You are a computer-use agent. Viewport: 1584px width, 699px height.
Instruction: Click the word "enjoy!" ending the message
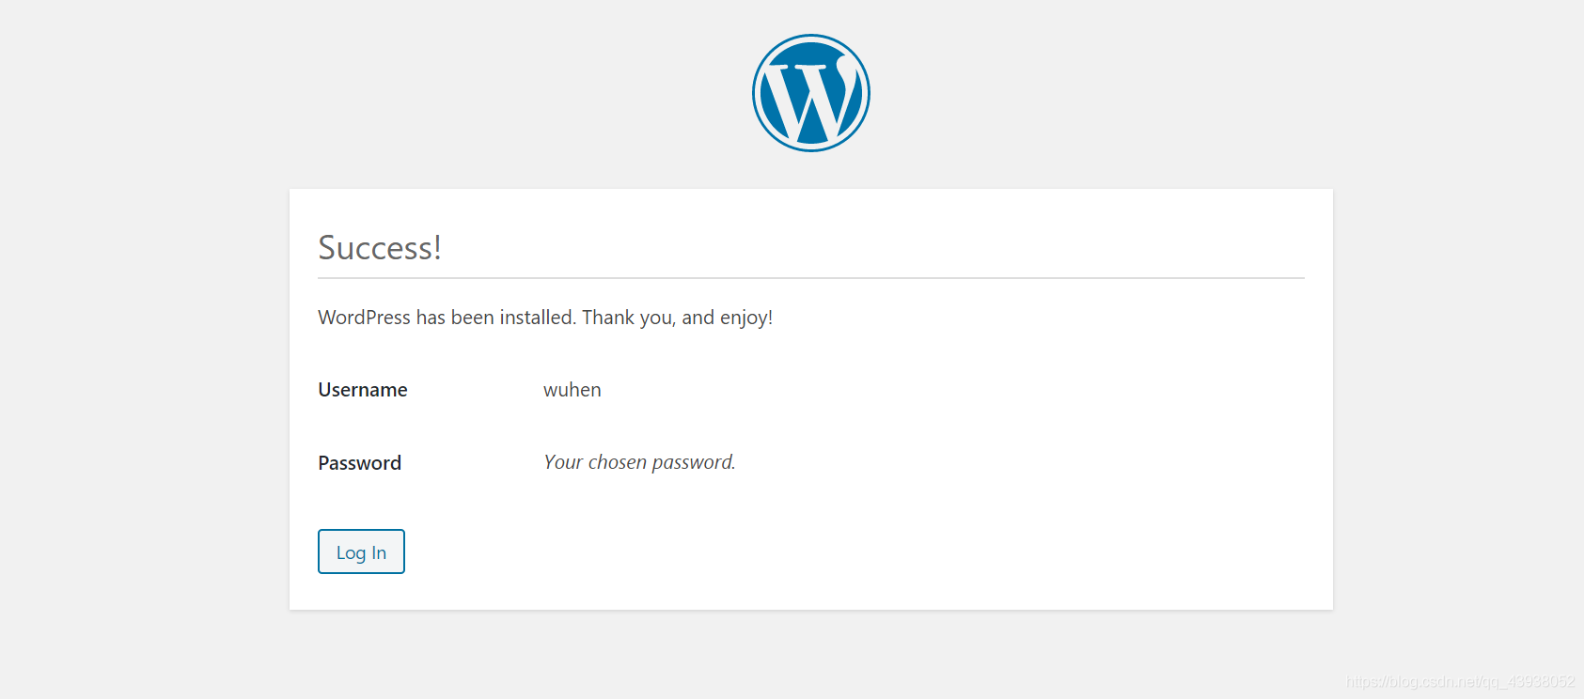[x=746, y=318]
